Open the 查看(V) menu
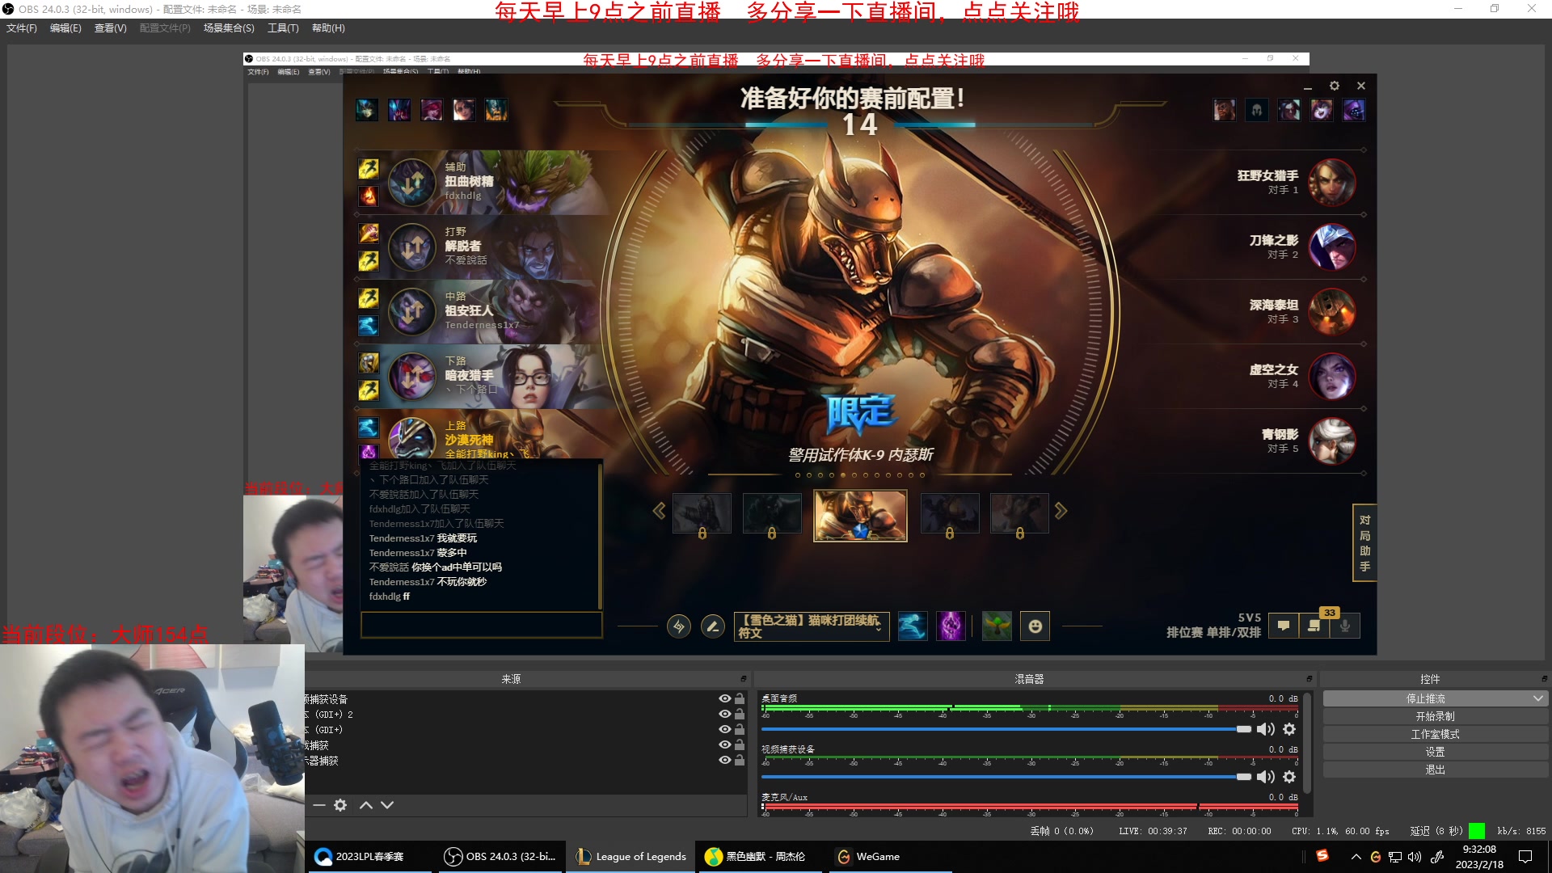This screenshot has height=873, width=1552. (111, 28)
